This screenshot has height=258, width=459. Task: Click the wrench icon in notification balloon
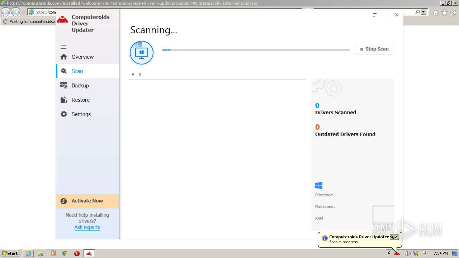pos(392,237)
